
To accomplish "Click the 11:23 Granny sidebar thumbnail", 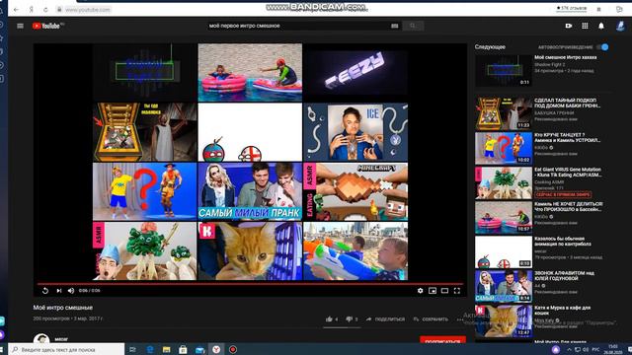I will pos(503,114).
